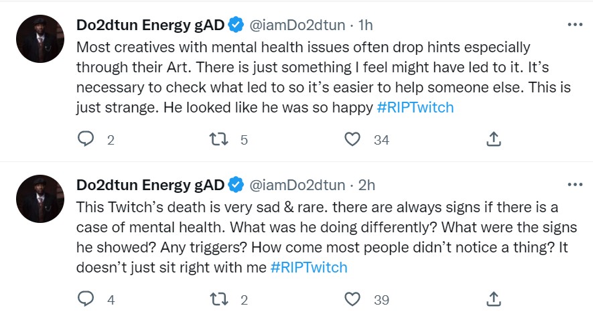The image size is (593, 314).
Task: Reply to the first tweet about creatives
Action: (x=86, y=139)
